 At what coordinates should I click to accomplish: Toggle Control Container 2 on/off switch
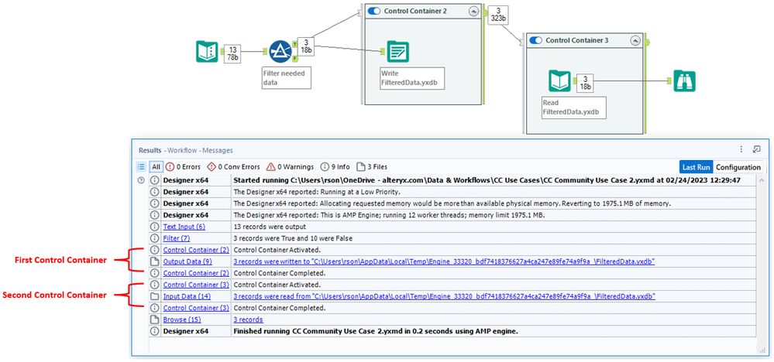[374, 11]
